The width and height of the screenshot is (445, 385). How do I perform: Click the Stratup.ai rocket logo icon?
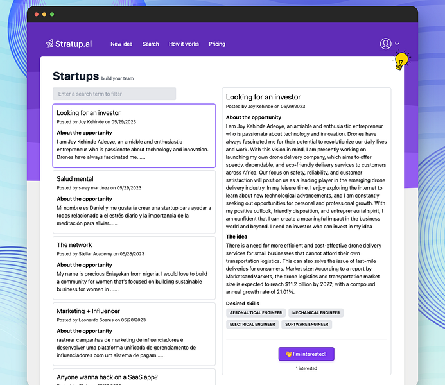pyautogui.click(x=49, y=44)
